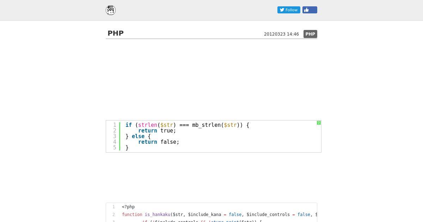Click the pink strlen function name

(148, 125)
